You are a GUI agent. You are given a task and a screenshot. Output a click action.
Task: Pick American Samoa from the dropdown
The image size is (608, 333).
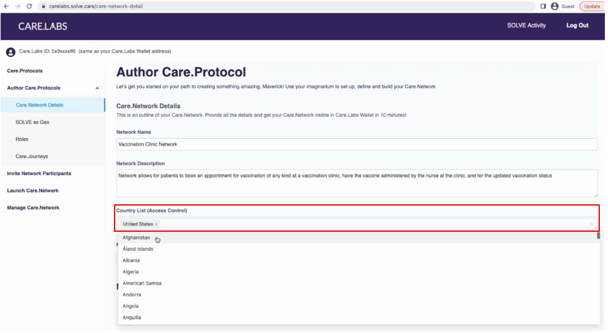[142, 284]
